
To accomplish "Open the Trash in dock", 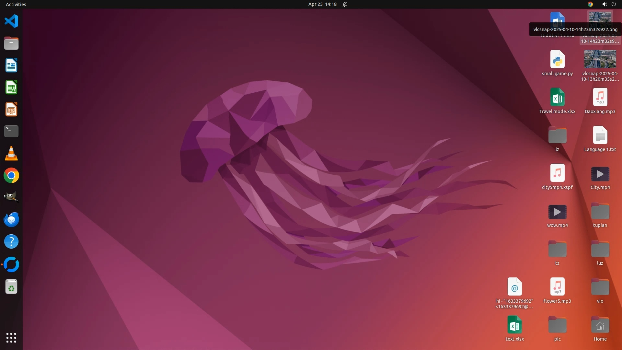I will point(11,287).
